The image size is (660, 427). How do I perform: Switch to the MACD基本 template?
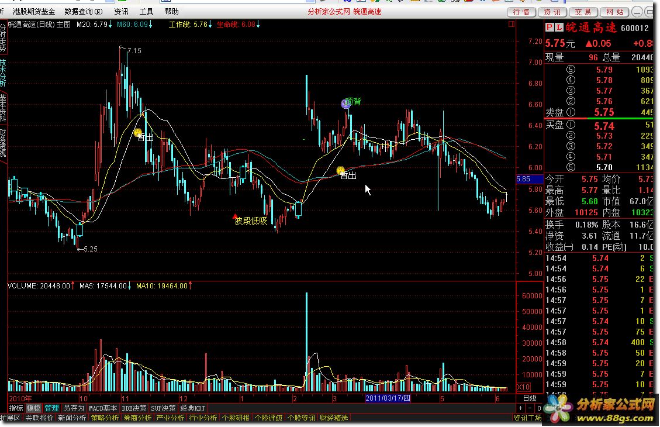click(103, 408)
